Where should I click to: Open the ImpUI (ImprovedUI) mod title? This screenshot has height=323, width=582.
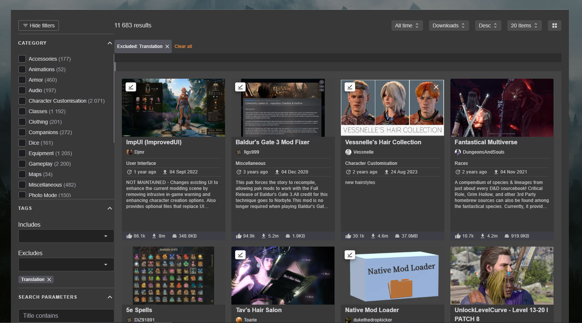click(x=154, y=142)
